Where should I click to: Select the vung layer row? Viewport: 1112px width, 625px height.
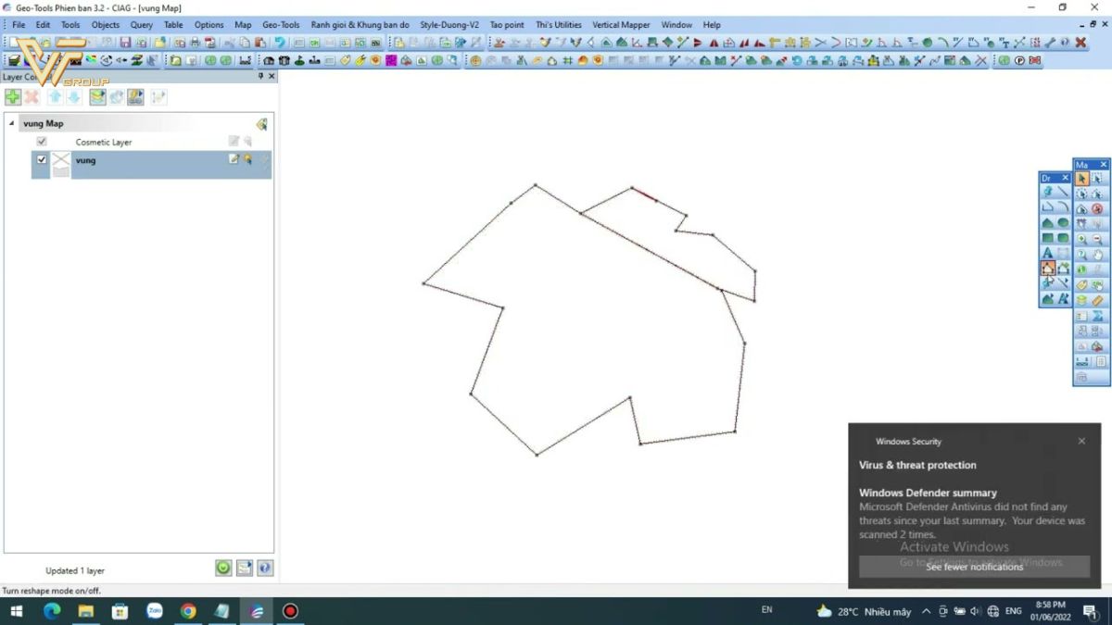pos(151,165)
